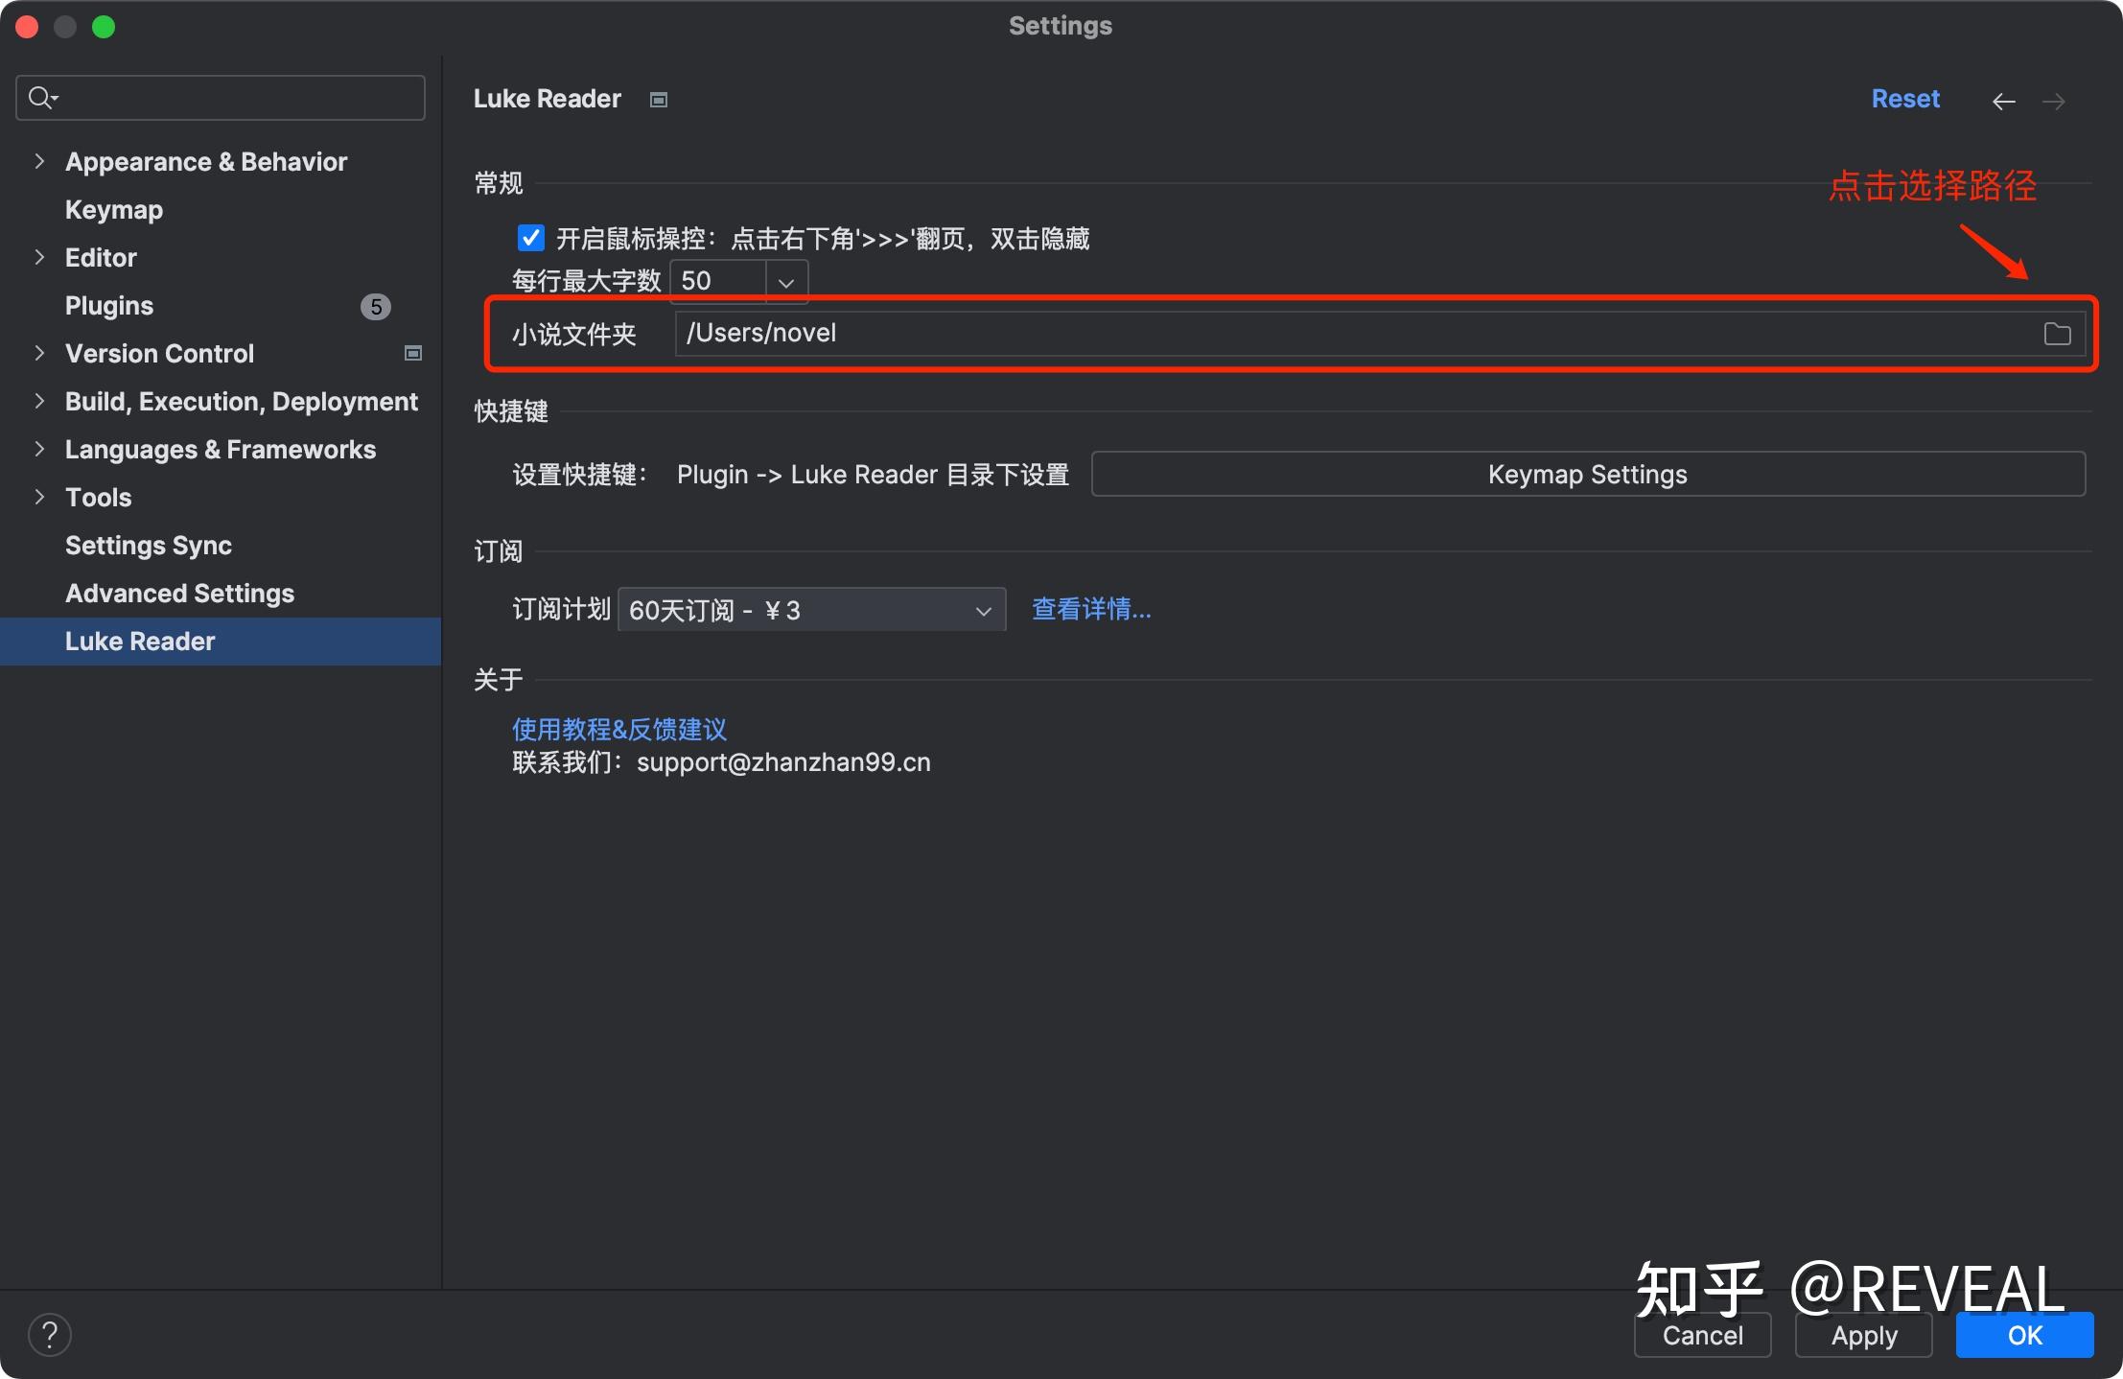Select Settings Sync in the sidebar

coord(149,545)
